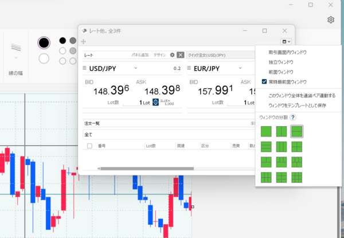Screen dimensions: 344x238
Task: Choose 独立ウィンドウ from the menu
Action: pos(281,62)
